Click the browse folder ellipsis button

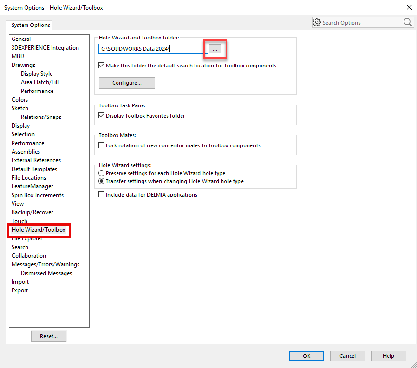(x=215, y=49)
